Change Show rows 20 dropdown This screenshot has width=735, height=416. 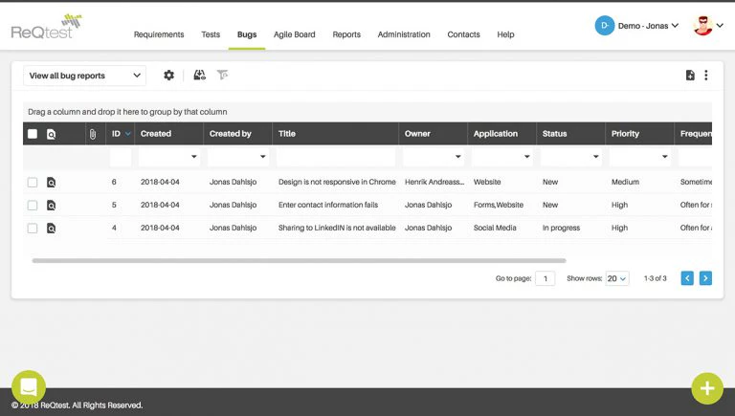pyautogui.click(x=617, y=278)
